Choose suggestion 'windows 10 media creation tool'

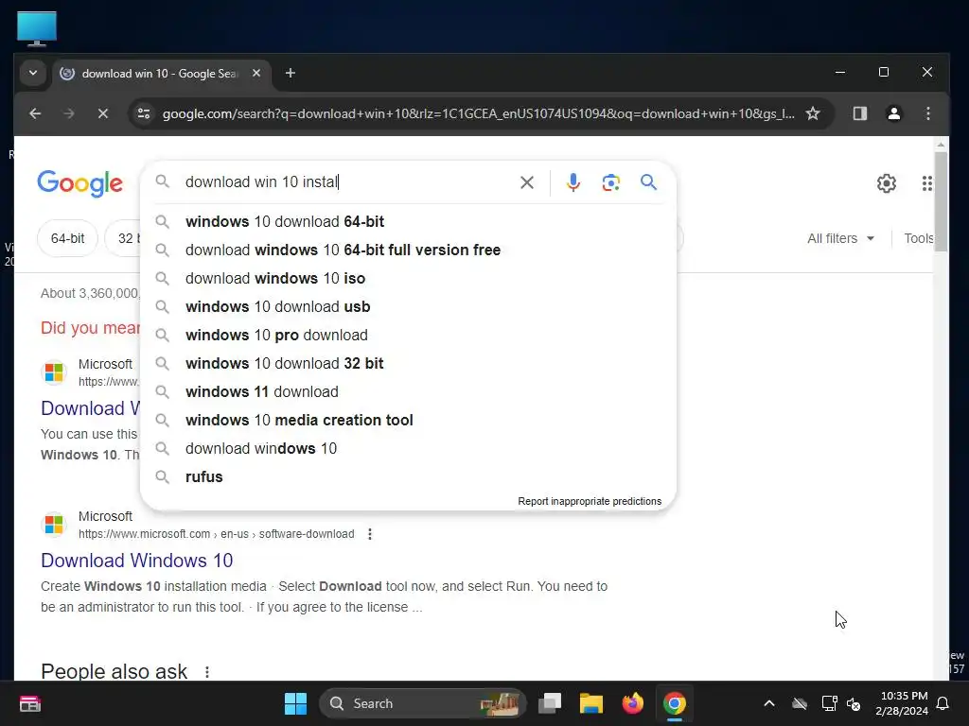(x=409, y=421)
